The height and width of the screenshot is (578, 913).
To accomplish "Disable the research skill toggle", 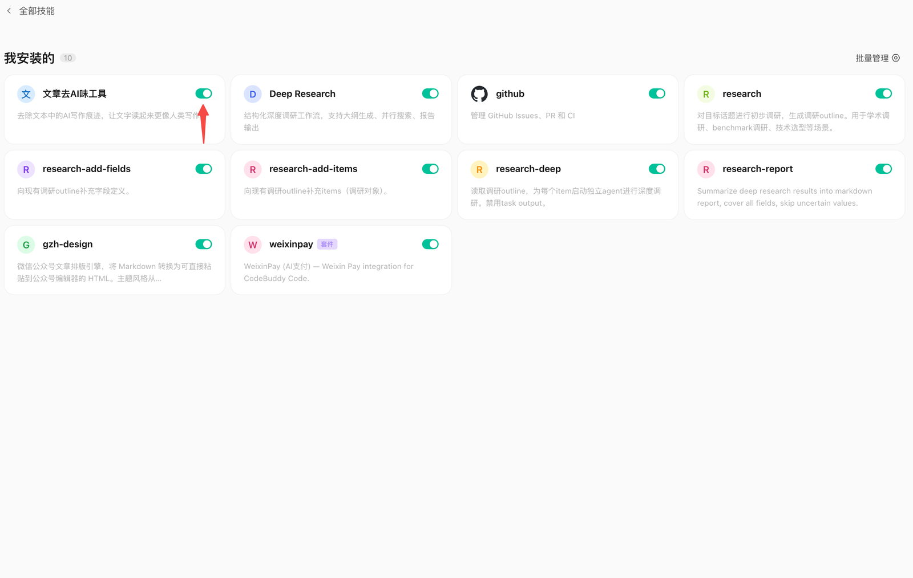I will tap(883, 93).
